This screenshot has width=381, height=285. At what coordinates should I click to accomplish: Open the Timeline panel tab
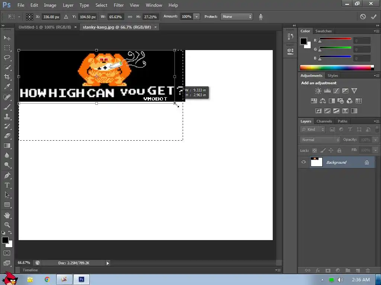pos(30,270)
